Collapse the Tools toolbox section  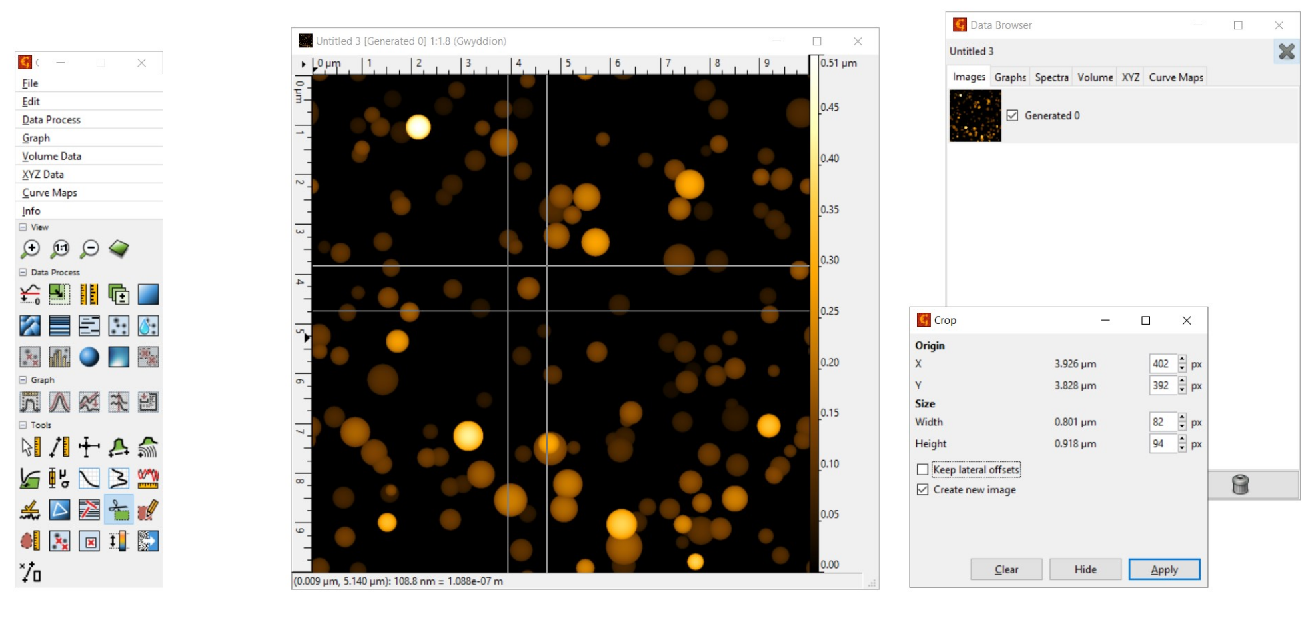[x=23, y=425]
